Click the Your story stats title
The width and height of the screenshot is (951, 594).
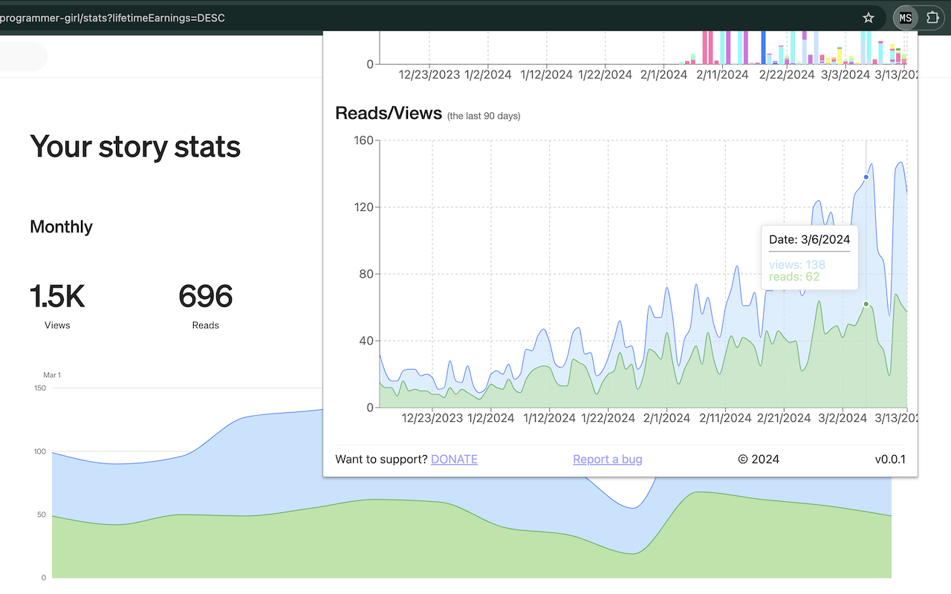pos(134,146)
